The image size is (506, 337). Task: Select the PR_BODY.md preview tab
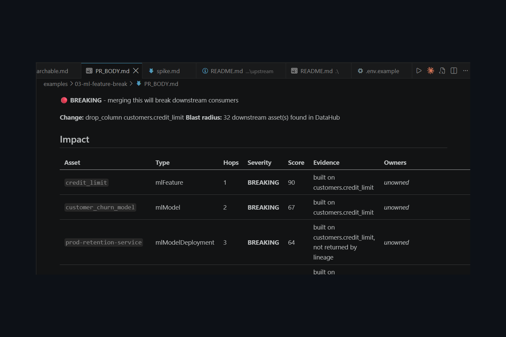click(x=112, y=71)
